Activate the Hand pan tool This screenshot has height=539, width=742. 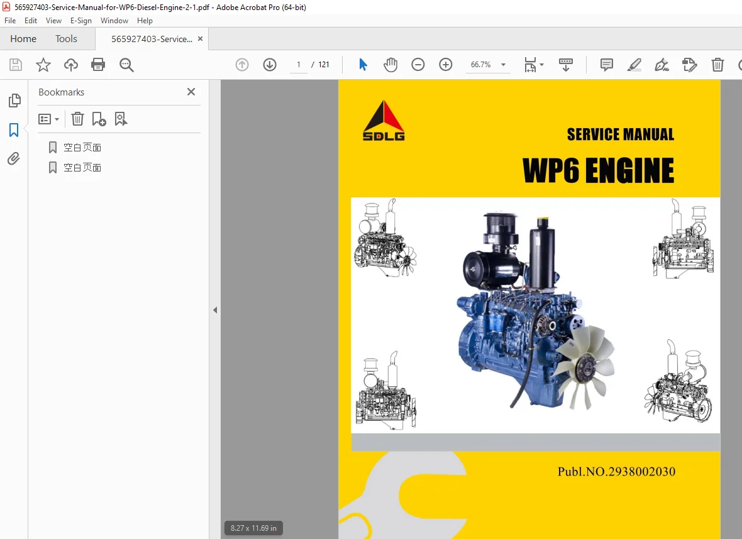[390, 65]
